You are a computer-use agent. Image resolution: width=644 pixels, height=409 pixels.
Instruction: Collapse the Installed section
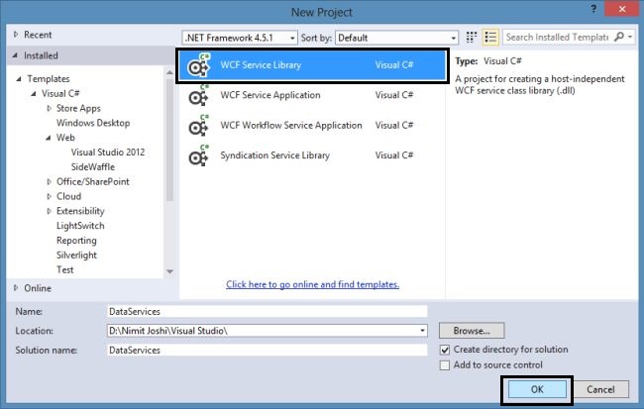(16, 55)
